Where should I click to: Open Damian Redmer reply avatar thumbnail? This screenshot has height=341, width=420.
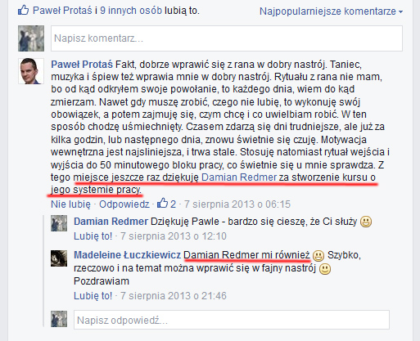point(59,223)
